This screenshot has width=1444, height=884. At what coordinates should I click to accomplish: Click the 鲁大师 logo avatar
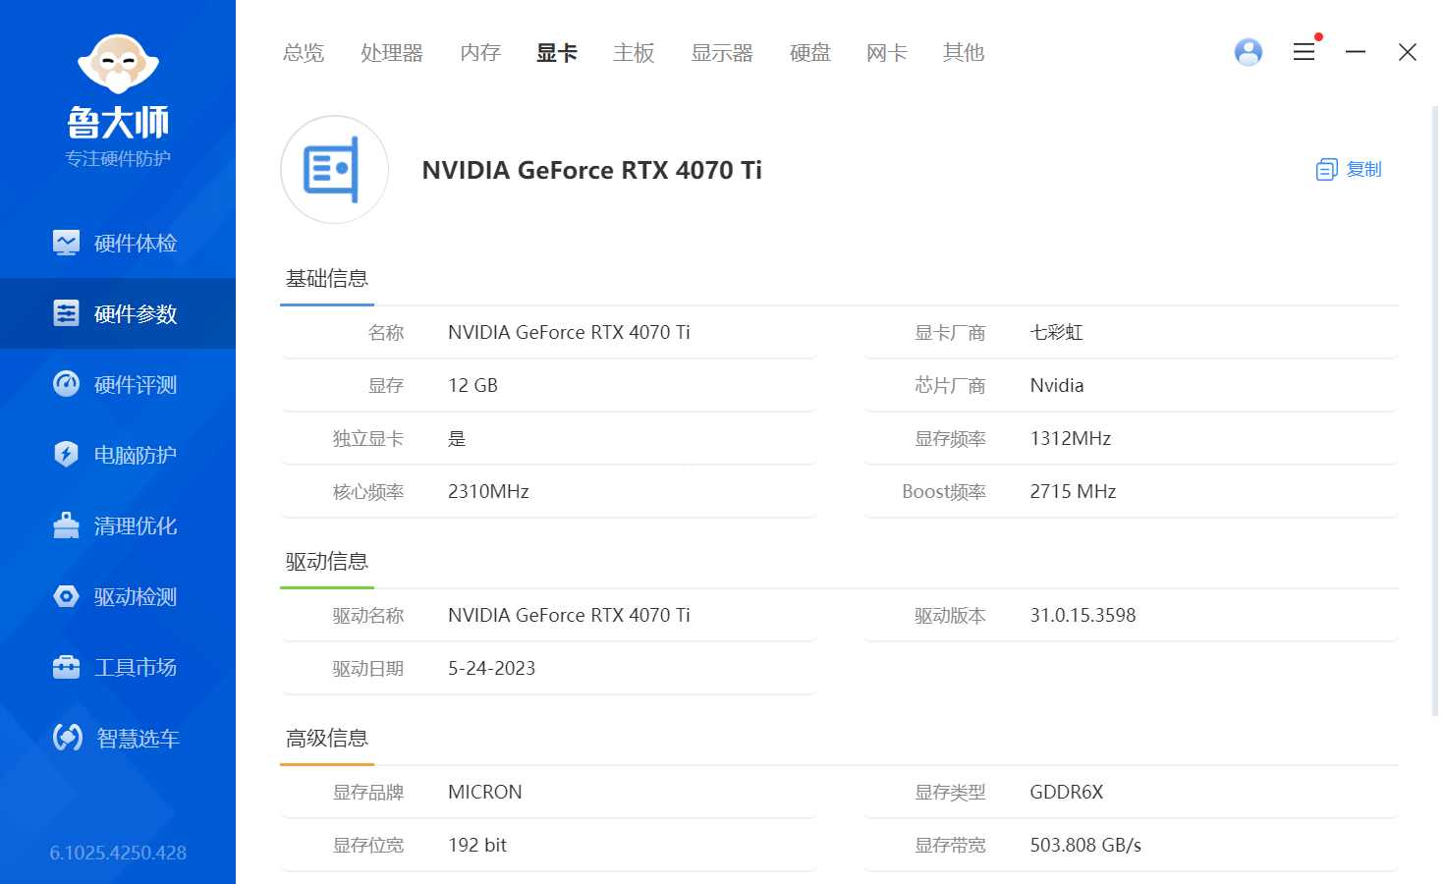[118, 65]
